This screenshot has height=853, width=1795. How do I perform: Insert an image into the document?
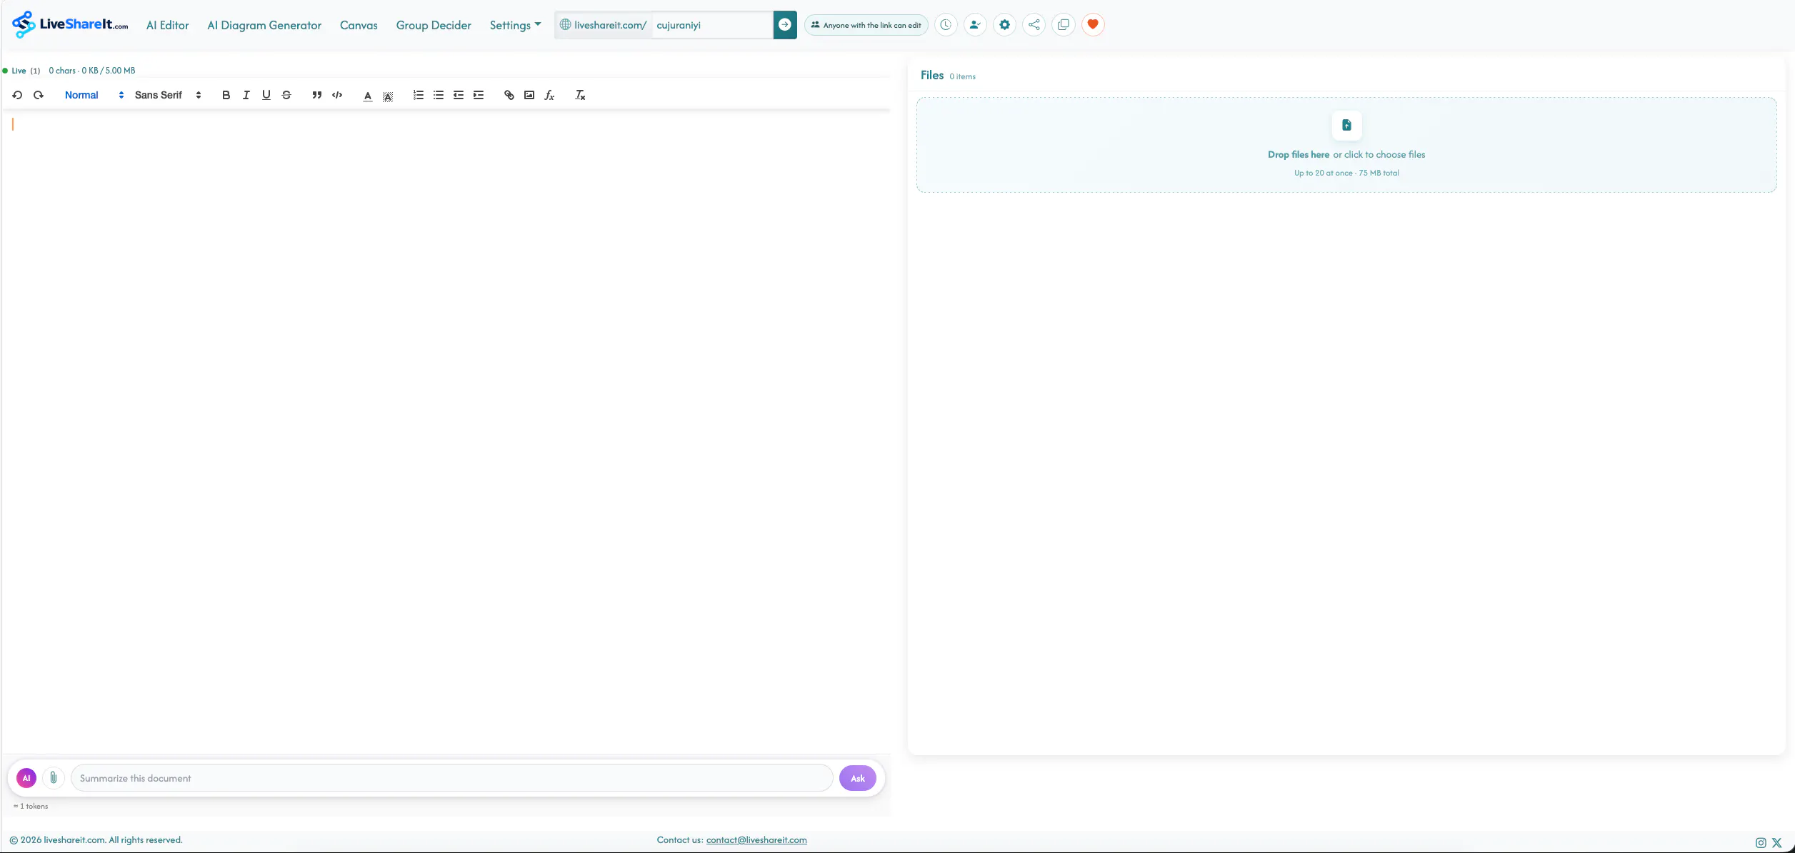tap(529, 95)
